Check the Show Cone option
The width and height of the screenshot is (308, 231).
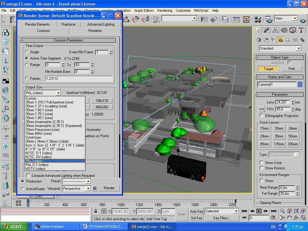(x=261, y=162)
